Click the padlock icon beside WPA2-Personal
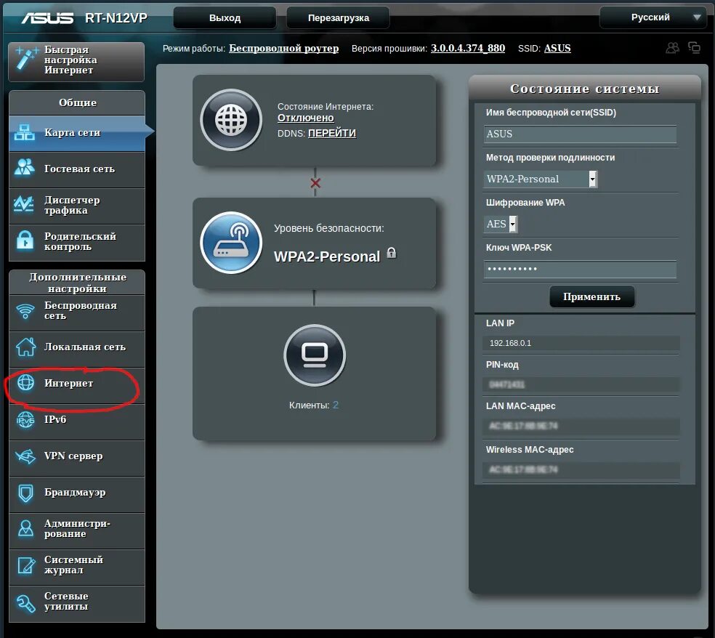This screenshot has height=638, width=715. pos(391,253)
